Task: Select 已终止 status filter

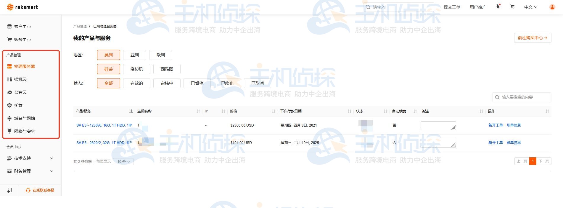Action: pos(227,83)
